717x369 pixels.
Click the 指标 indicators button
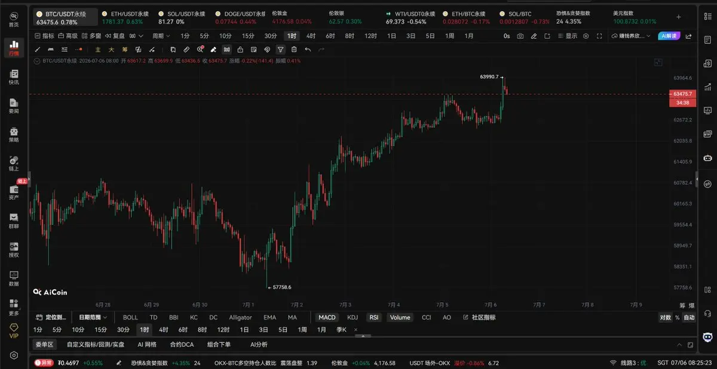(44, 36)
